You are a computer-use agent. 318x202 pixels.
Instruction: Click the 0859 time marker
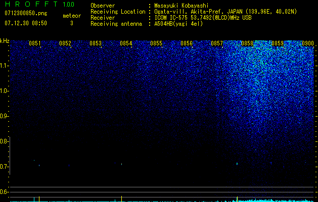pyautogui.click(x=278, y=43)
